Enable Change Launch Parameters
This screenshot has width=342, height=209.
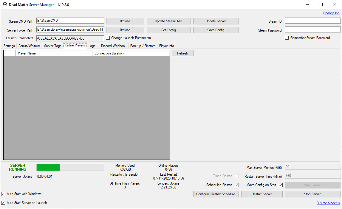pos(108,38)
